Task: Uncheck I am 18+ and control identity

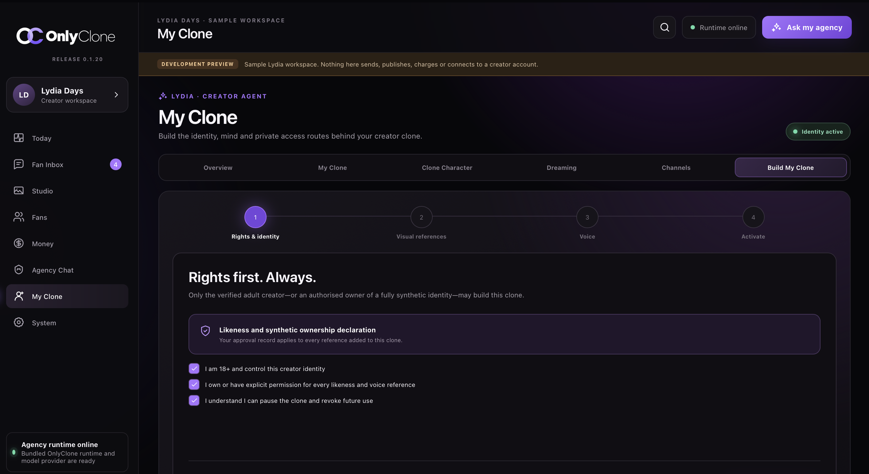Action: click(194, 369)
